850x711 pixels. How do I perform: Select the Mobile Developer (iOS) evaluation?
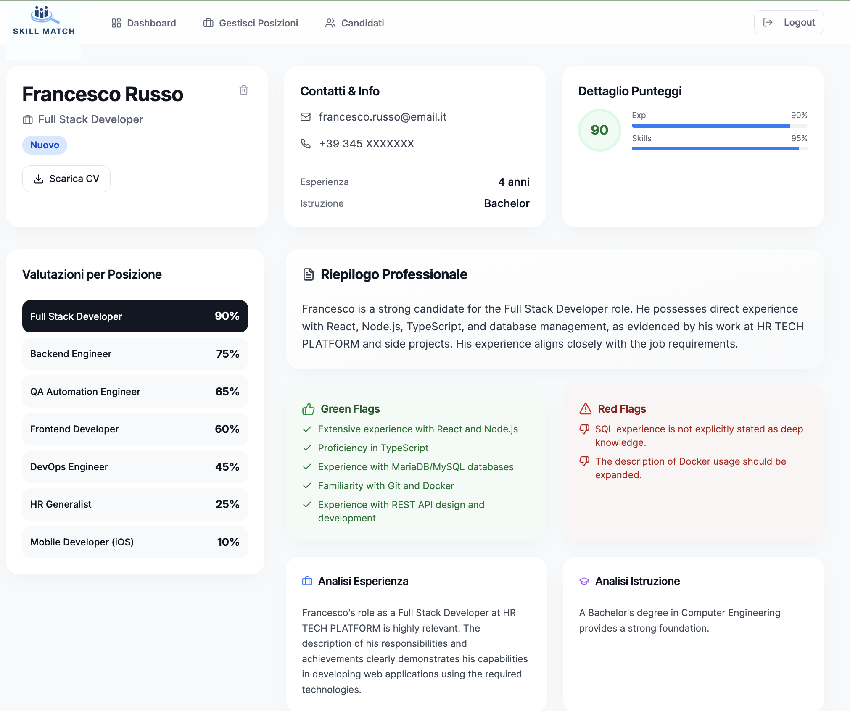tap(135, 542)
